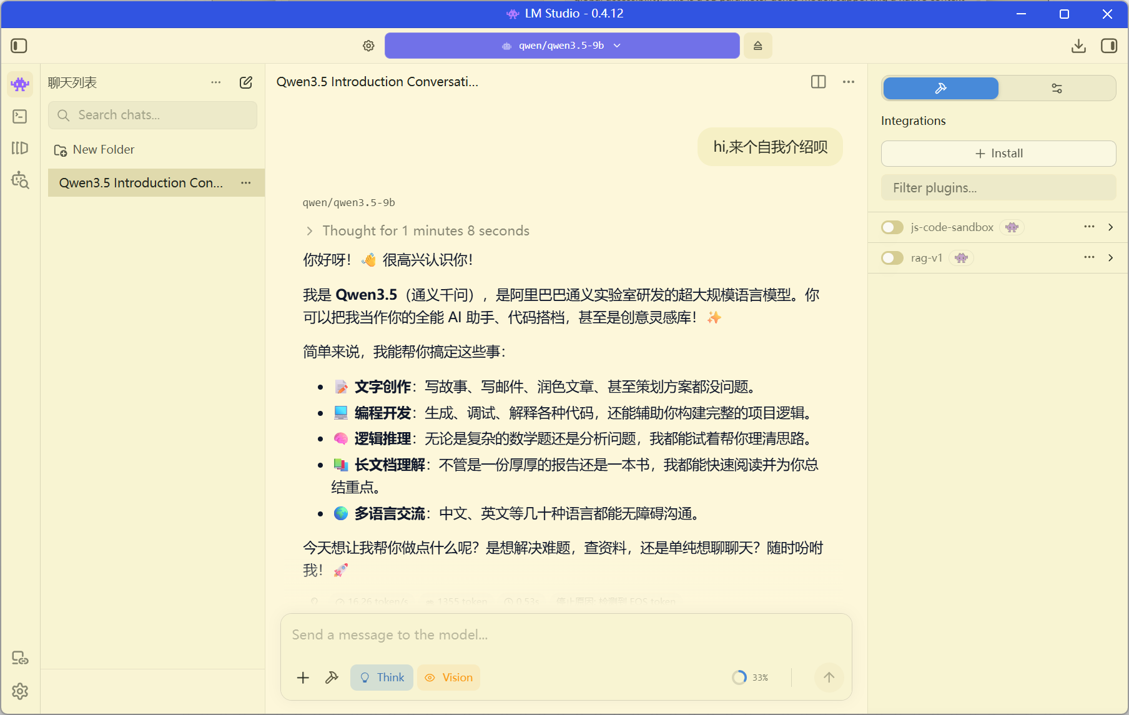This screenshot has height=715, width=1129.
Task: Click the rag-v1 publisher badge icon
Action: [x=962, y=258]
